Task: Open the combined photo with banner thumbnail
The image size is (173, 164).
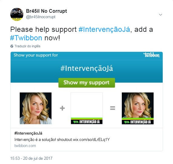Action: (x=138, y=108)
